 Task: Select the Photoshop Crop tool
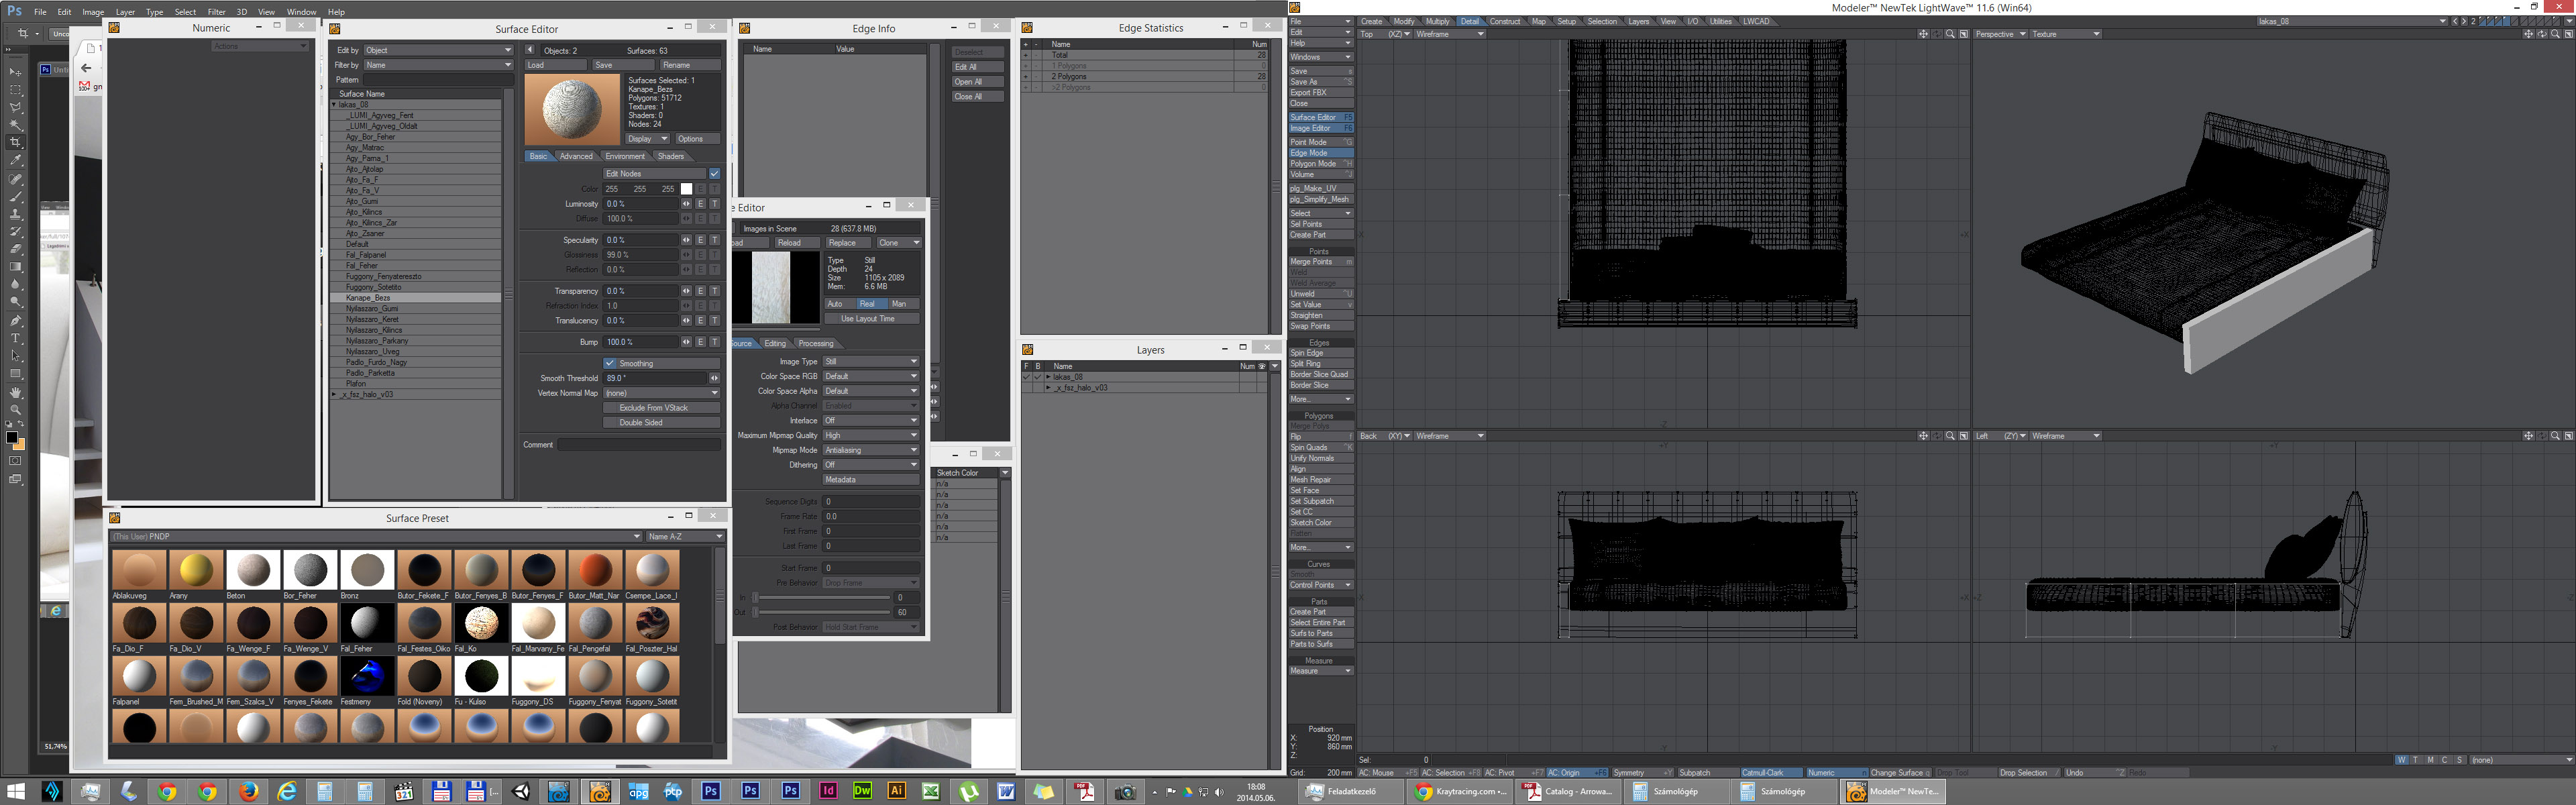tap(15, 142)
